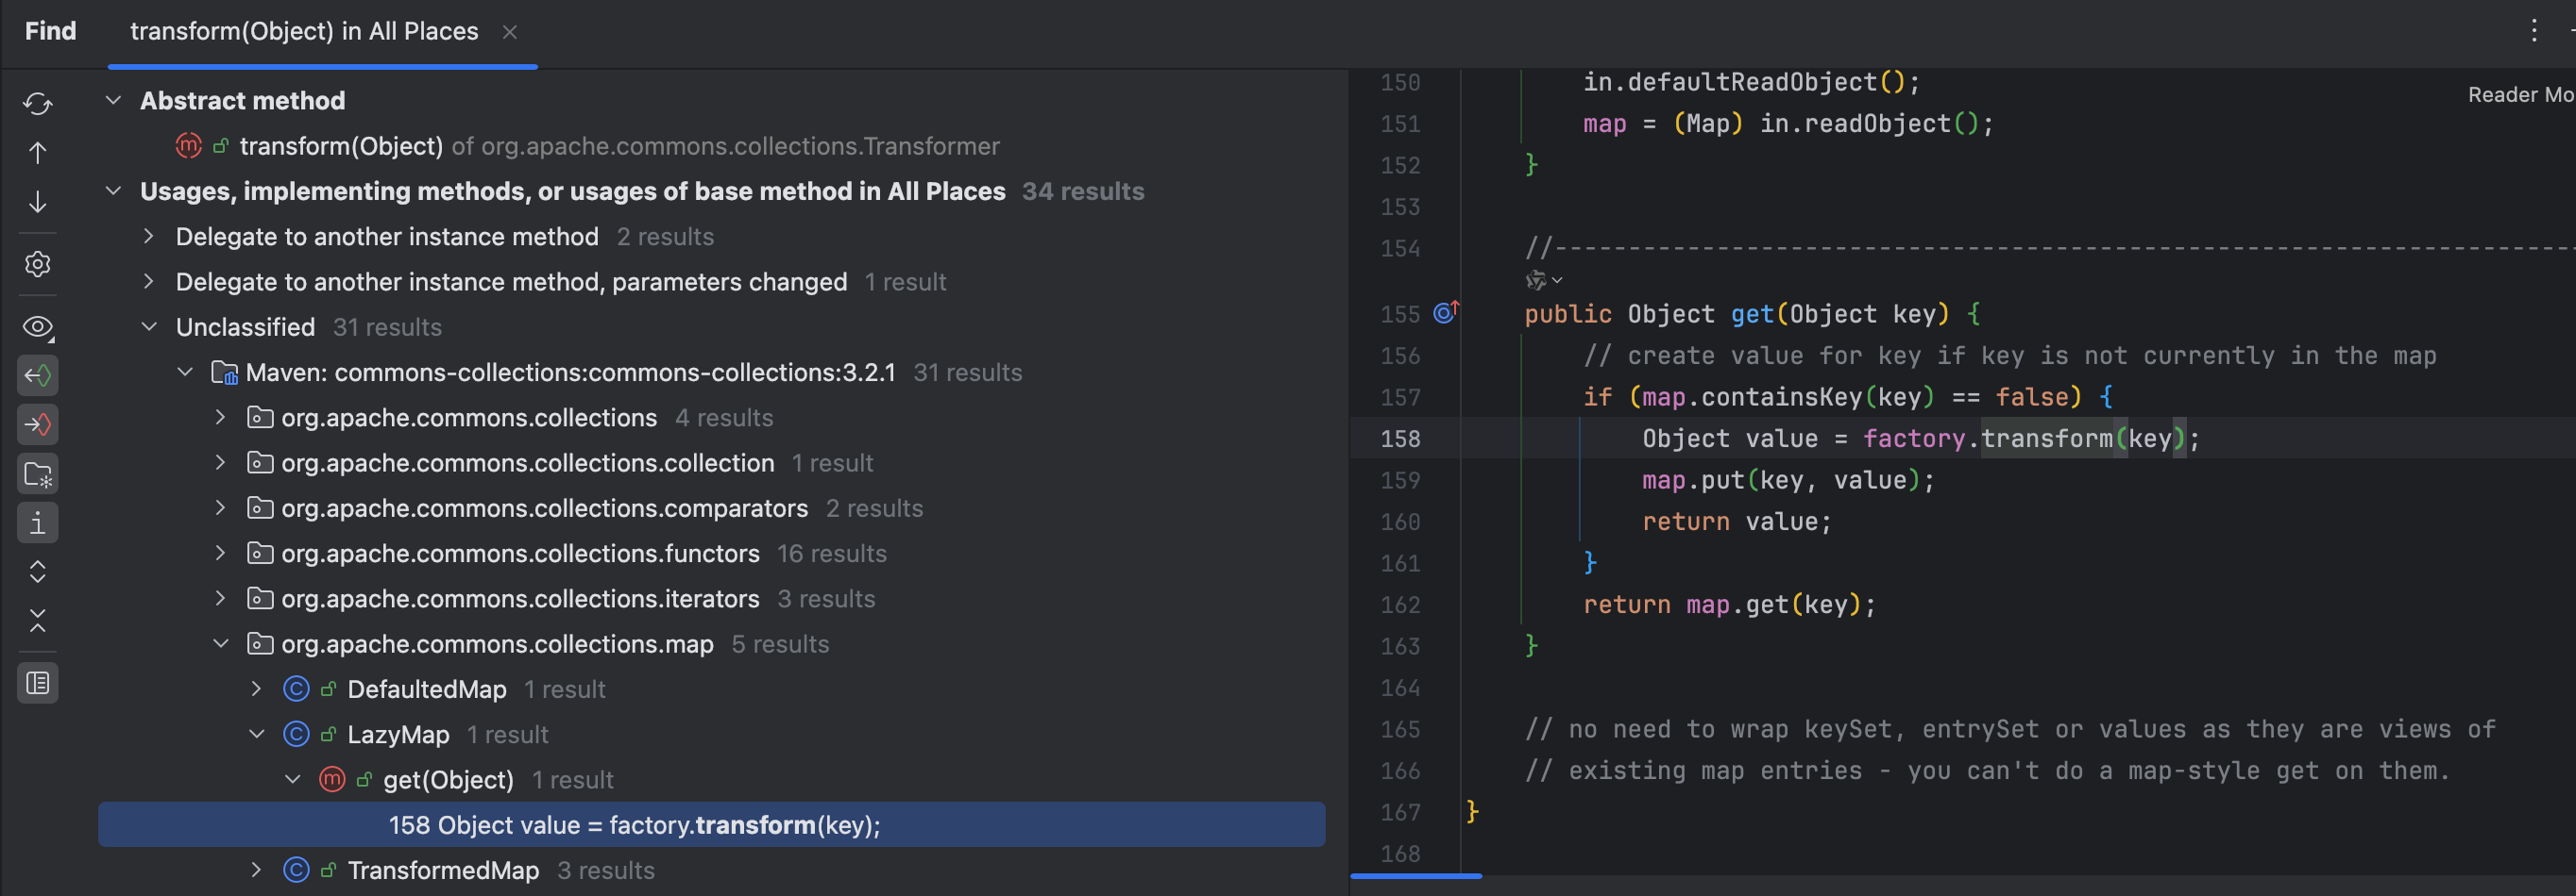This screenshot has height=896, width=2576.
Task: Click package icon beside org.apache.commons.collections.comparators
Action: click(x=260, y=507)
